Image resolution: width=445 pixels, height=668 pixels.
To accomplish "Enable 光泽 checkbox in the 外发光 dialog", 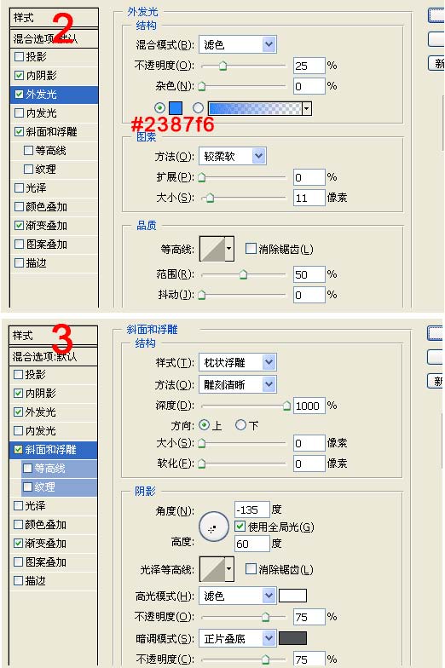I will (x=19, y=187).
